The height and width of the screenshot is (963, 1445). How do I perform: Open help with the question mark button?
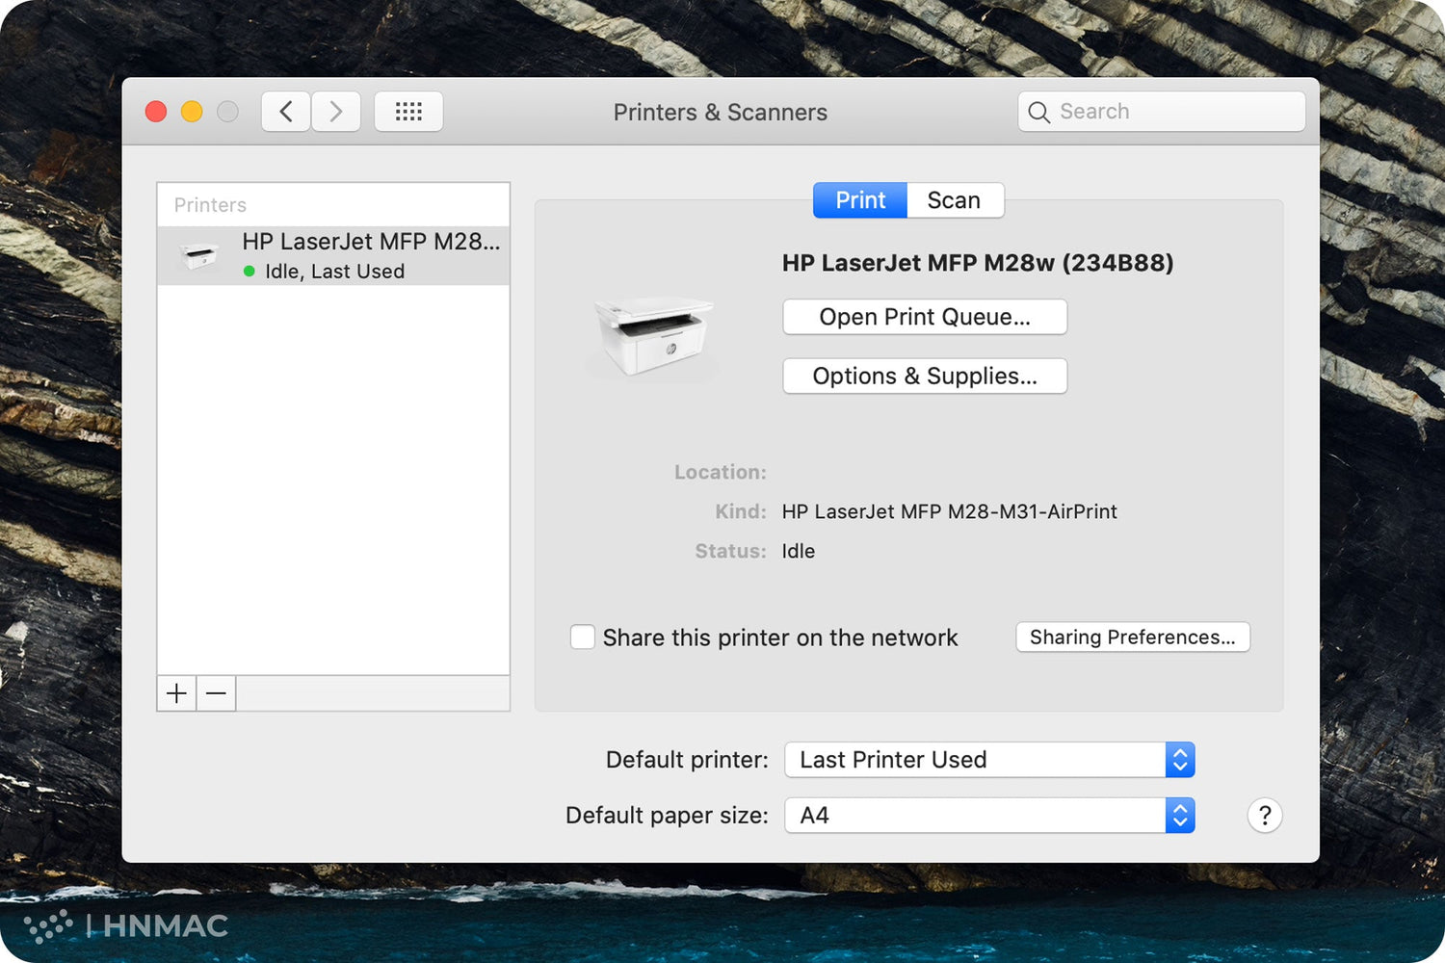(1264, 816)
